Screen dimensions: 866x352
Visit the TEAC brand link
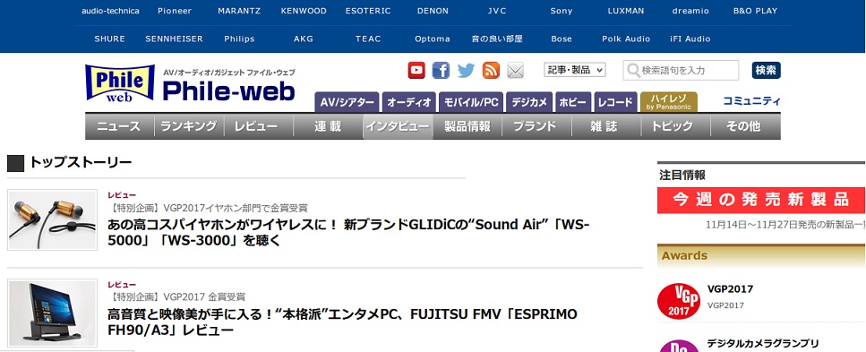click(368, 39)
